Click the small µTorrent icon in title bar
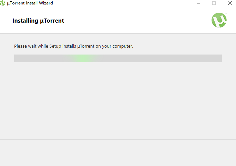The image size is (236, 166). coord(3,3)
